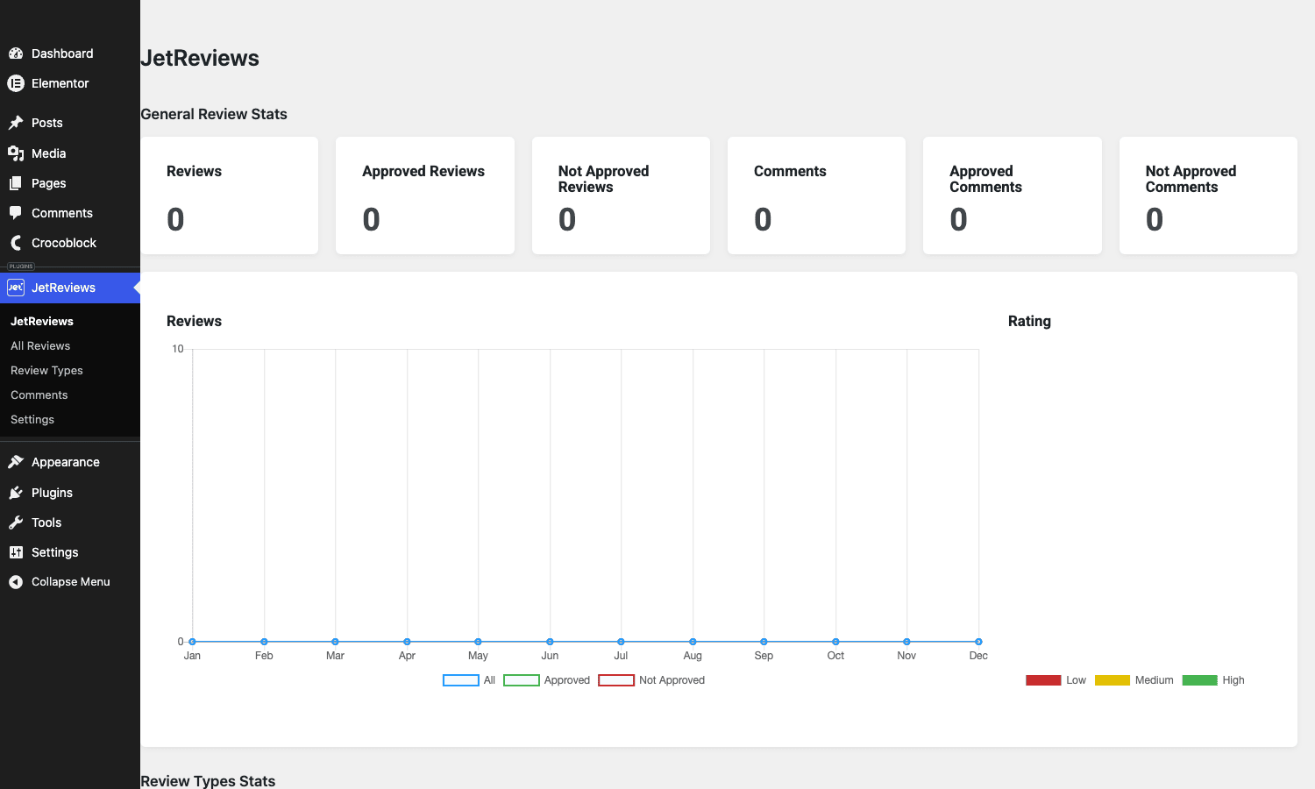
Task: Toggle the Medium rating legend swatch
Action: click(x=1112, y=680)
